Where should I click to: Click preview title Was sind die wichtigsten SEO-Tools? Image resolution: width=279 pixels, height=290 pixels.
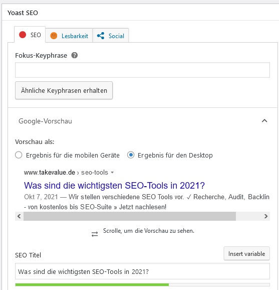point(114,185)
